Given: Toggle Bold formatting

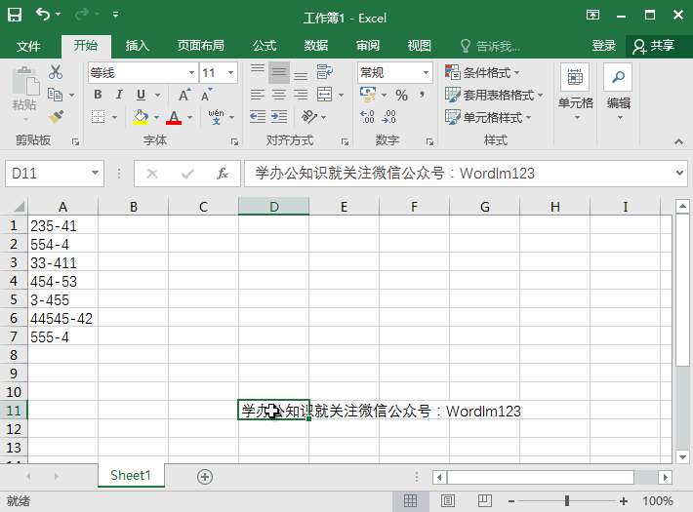Looking at the screenshot, I should click(x=98, y=95).
